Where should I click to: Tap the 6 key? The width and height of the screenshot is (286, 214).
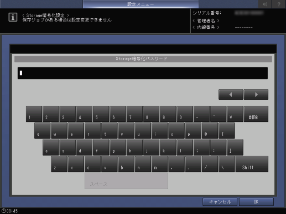[x=118, y=114]
